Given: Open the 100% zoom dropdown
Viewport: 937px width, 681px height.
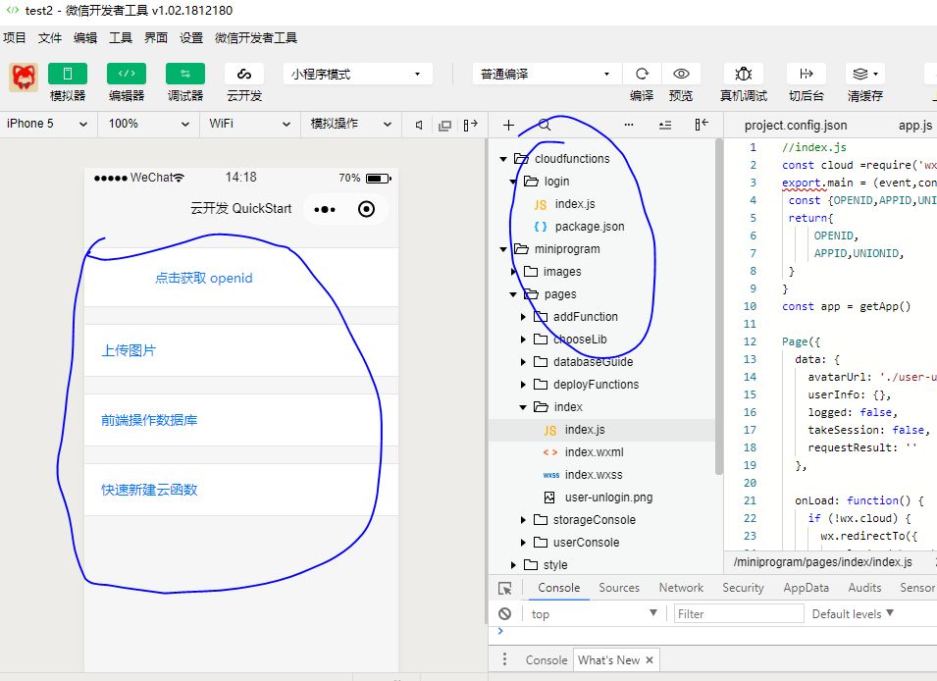Looking at the screenshot, I should coord(148,124).
